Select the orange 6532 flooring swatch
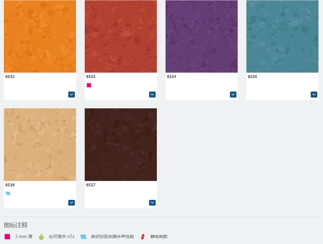 pos(40,36)
